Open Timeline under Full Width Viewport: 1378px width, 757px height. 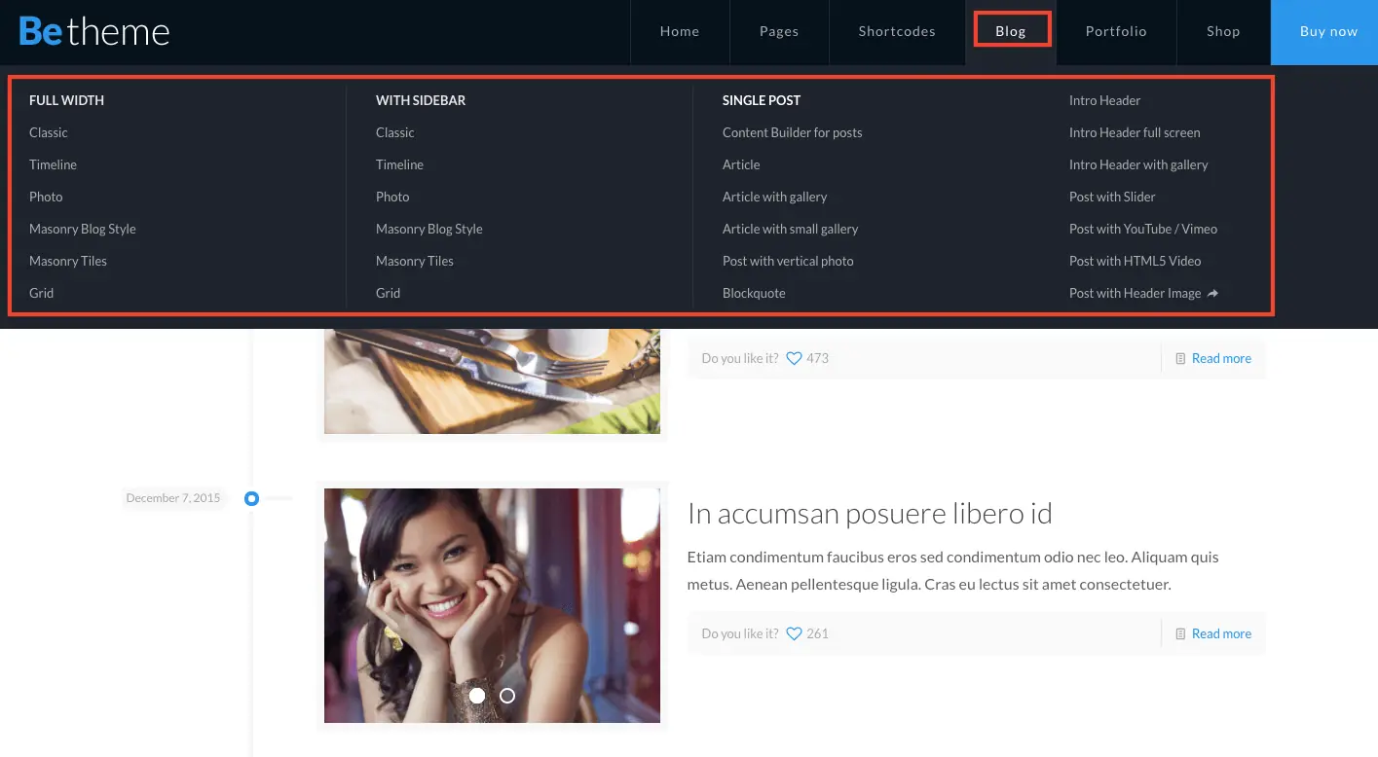point(53,164)
